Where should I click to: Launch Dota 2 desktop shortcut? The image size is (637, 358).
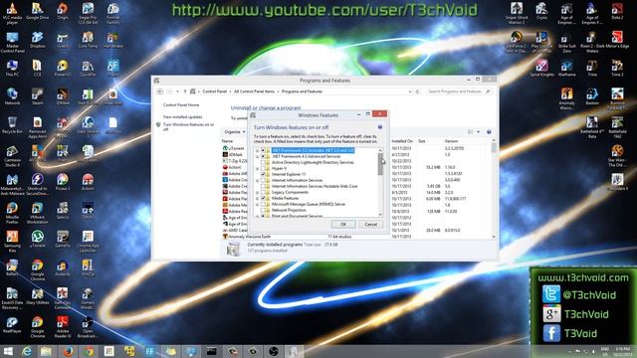pos(617,12)
